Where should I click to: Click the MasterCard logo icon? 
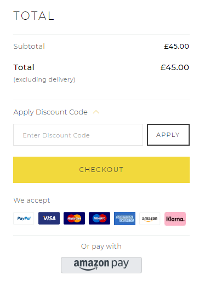(x=74, y=218)
